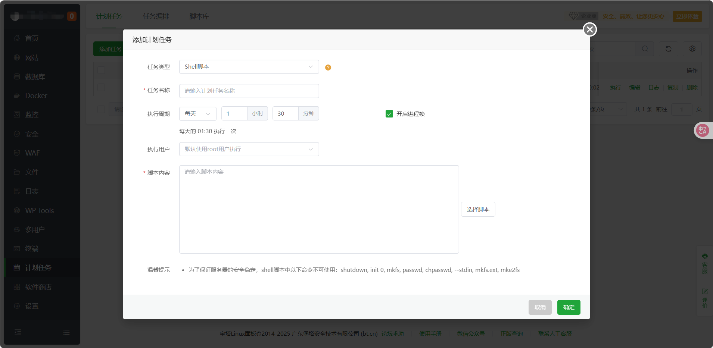Image resolution: width=713 pixels, height=348 pixels.
Task: Open the 任务类型 Shell脚本 dropdown
Action: pyautogui.click(x=249, y=67)
